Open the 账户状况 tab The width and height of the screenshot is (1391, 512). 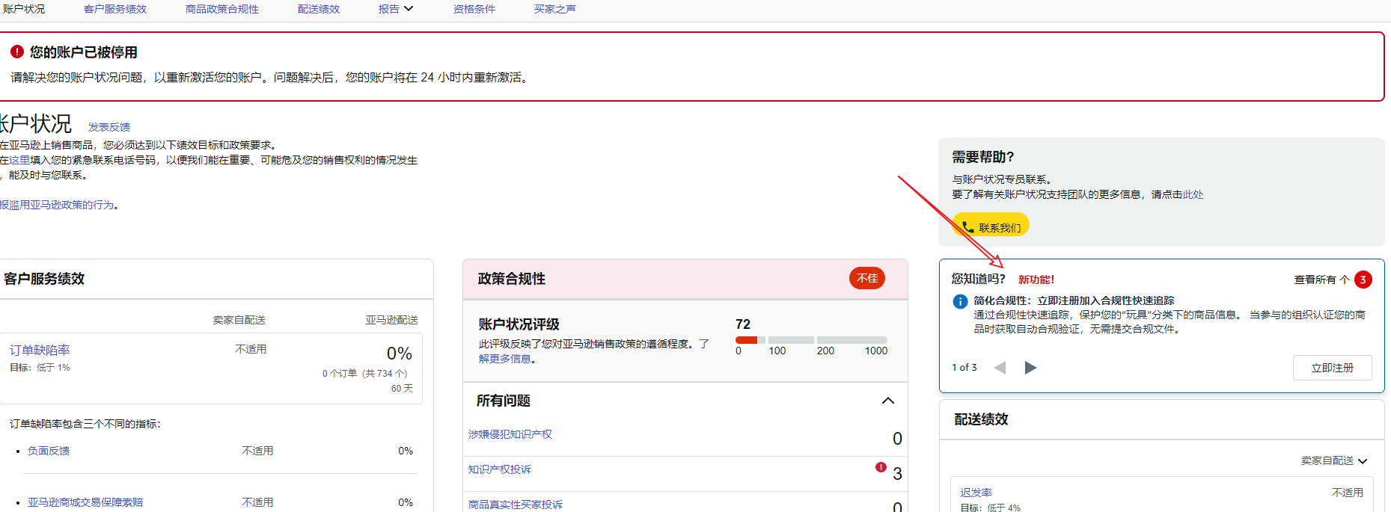[x=22, y=9]
